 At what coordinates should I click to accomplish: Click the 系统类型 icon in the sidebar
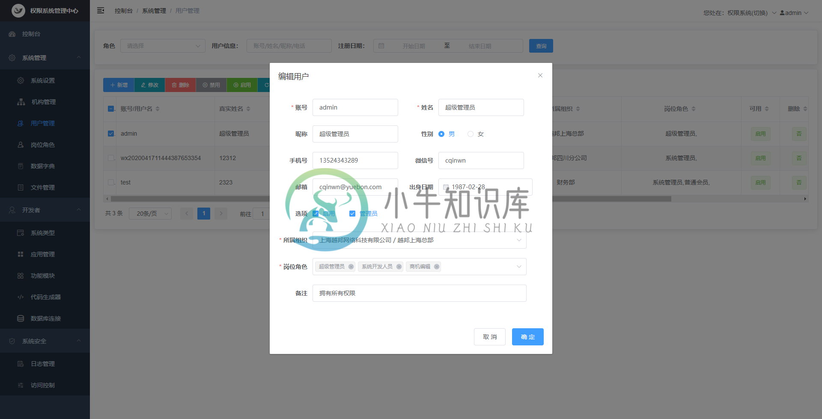[21, 233]
